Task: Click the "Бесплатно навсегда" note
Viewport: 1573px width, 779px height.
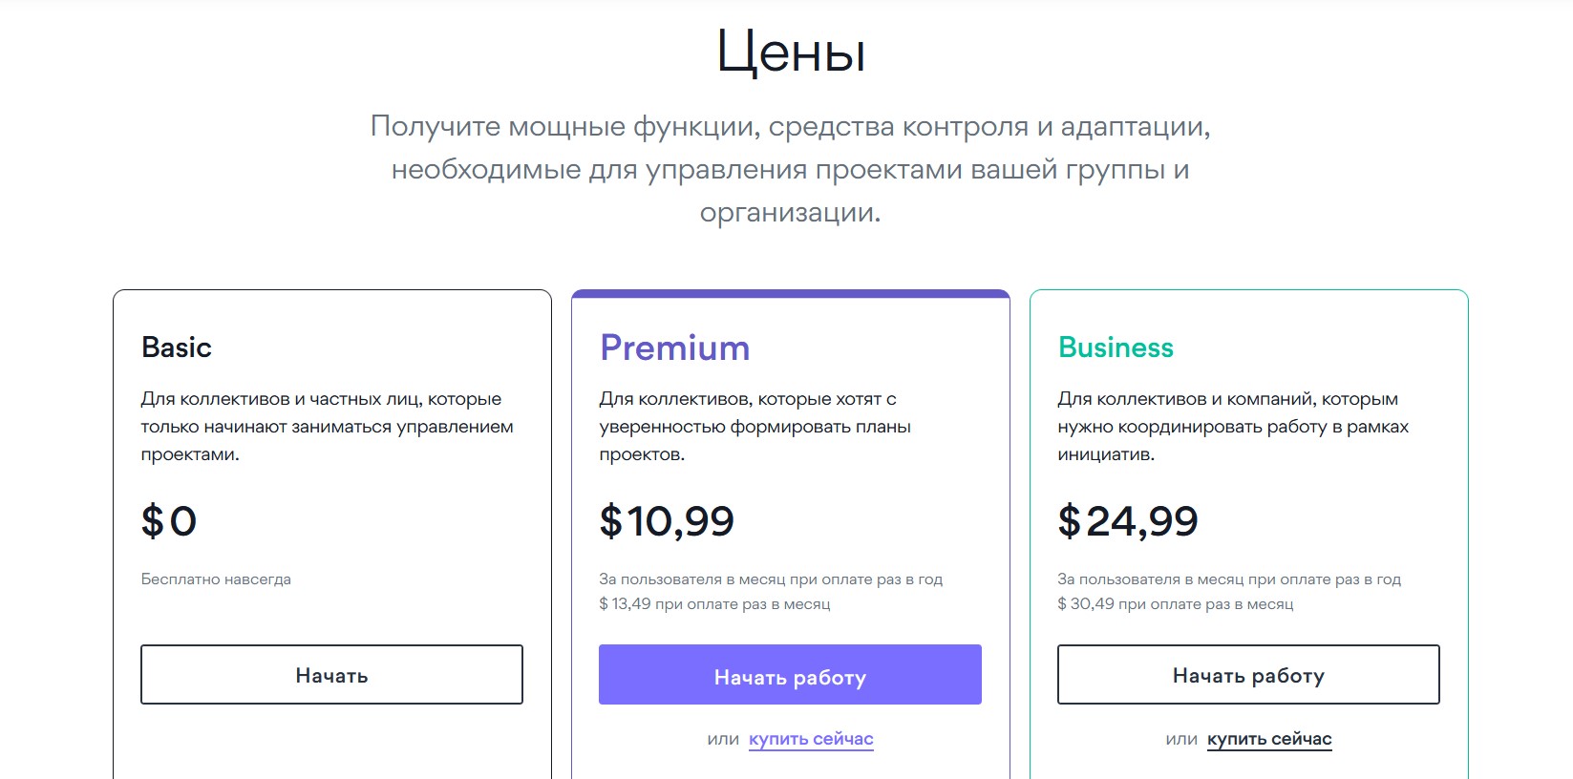Action: coord(216,579)
